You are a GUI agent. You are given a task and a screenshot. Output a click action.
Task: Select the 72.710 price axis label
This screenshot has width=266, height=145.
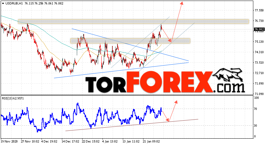pos(259,73)
